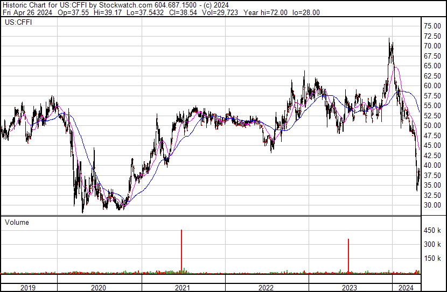Screen dimensions: 447x292
Task: Click the 60.00 price axis label
Action: (432, 86)
